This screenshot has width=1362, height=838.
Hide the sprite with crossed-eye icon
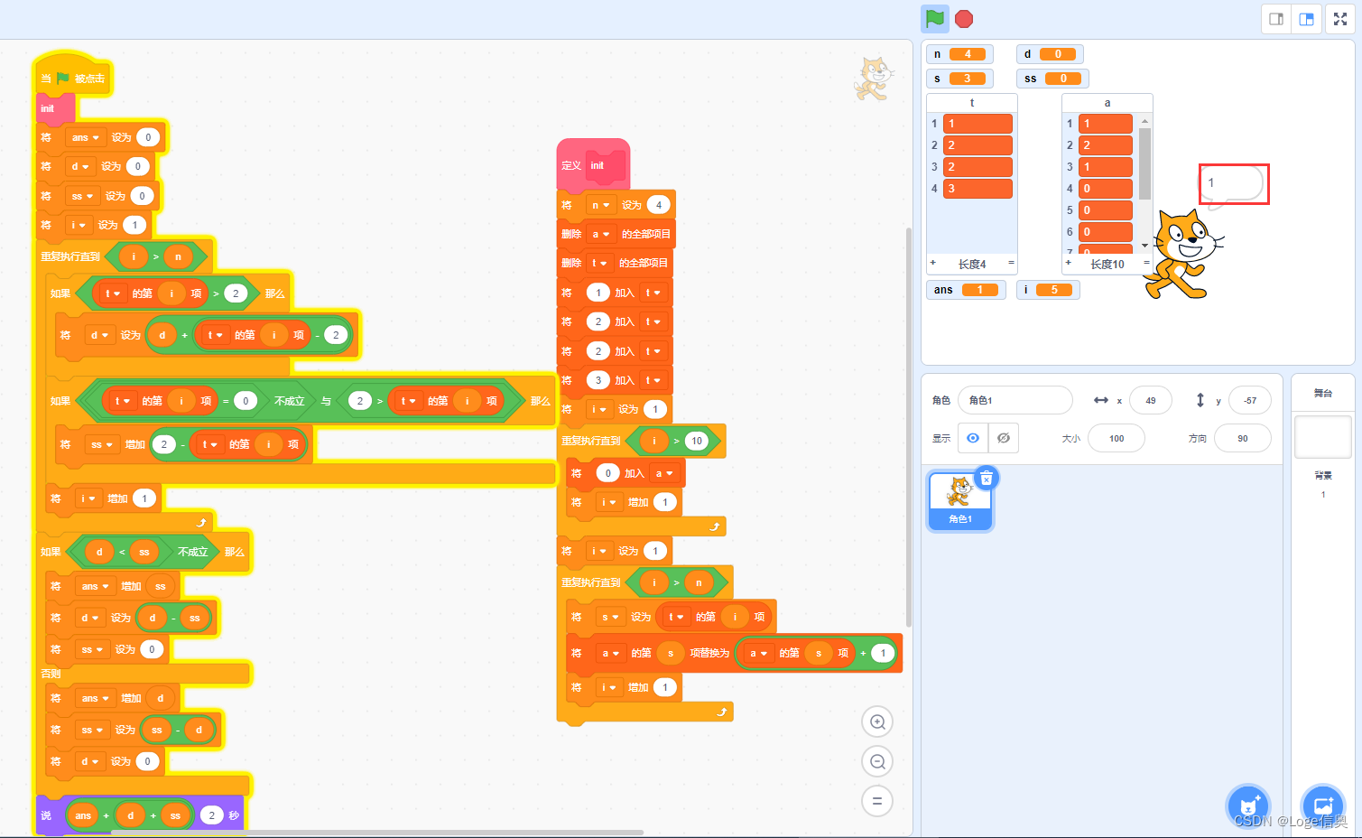pyautogui.click(x=1004, y=438)
